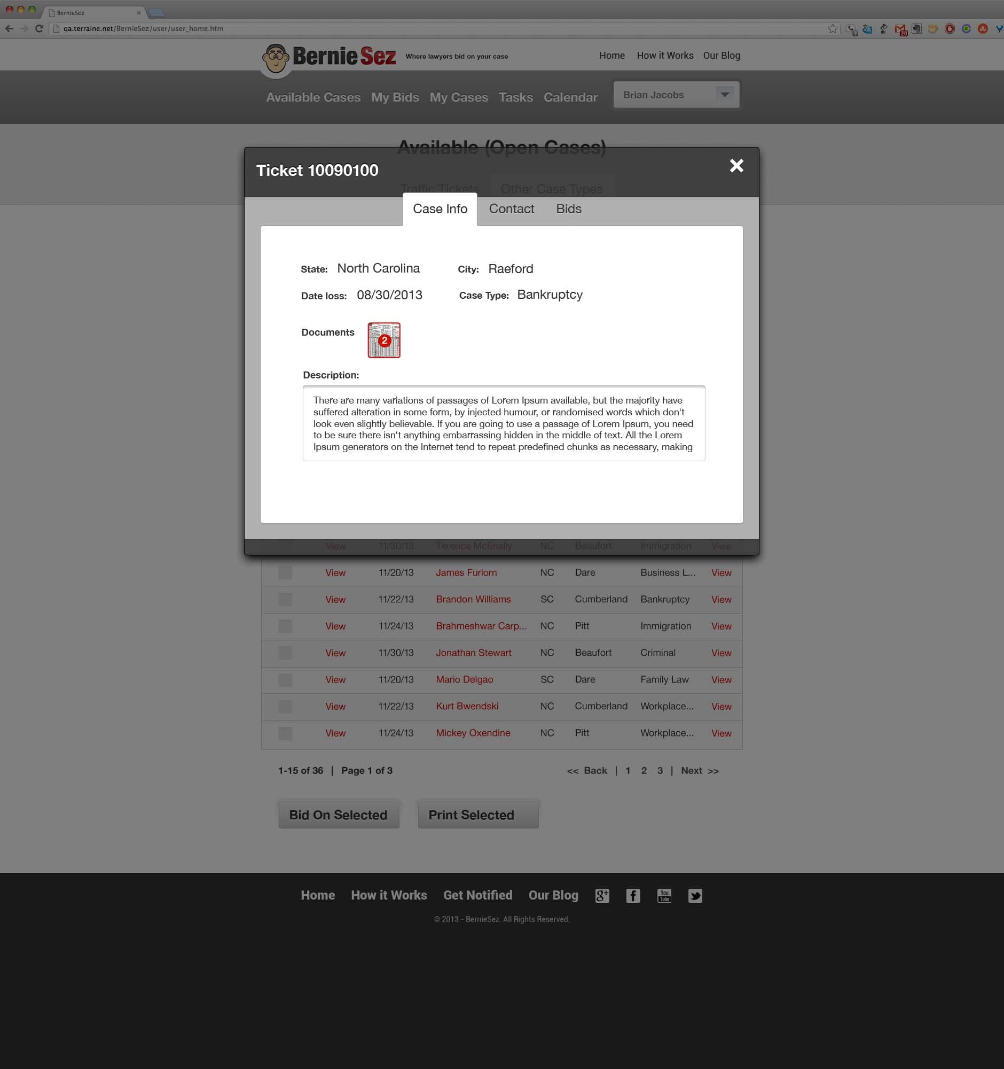1004x1069 pixels.
Task: Check the James Furlorn row checkbox
Action: (x=285, y=572)
